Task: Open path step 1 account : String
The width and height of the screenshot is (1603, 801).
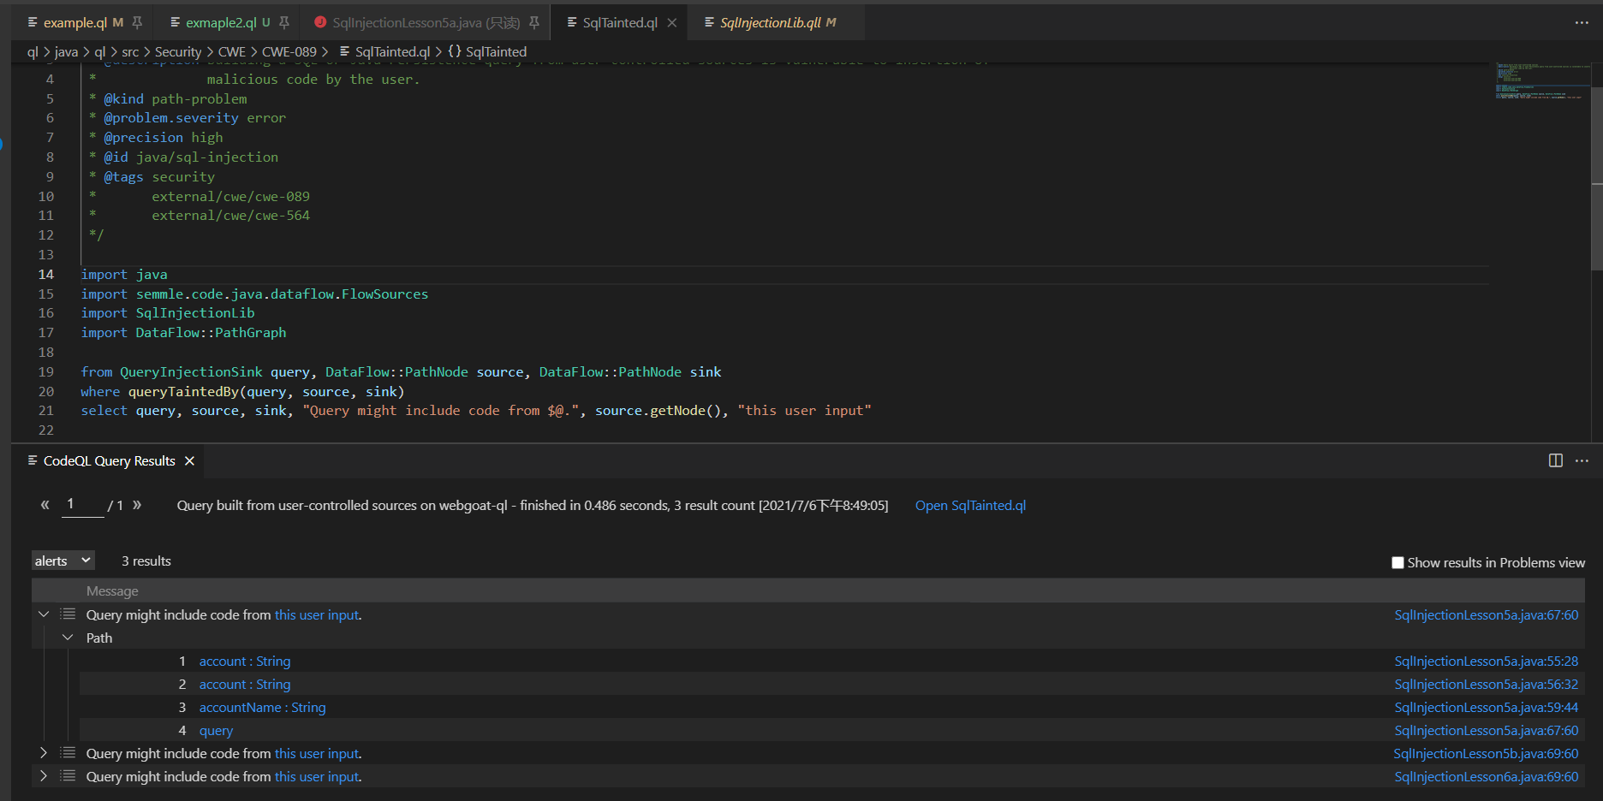Action: (x=245, y=661)
